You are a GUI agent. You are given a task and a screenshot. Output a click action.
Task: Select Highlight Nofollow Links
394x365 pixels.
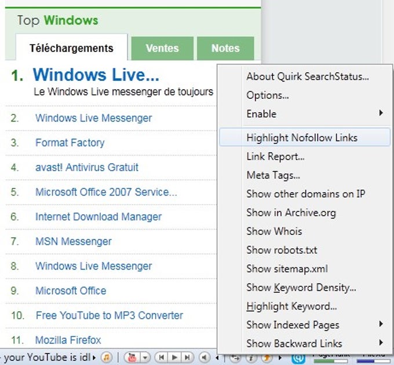point(305,137)
